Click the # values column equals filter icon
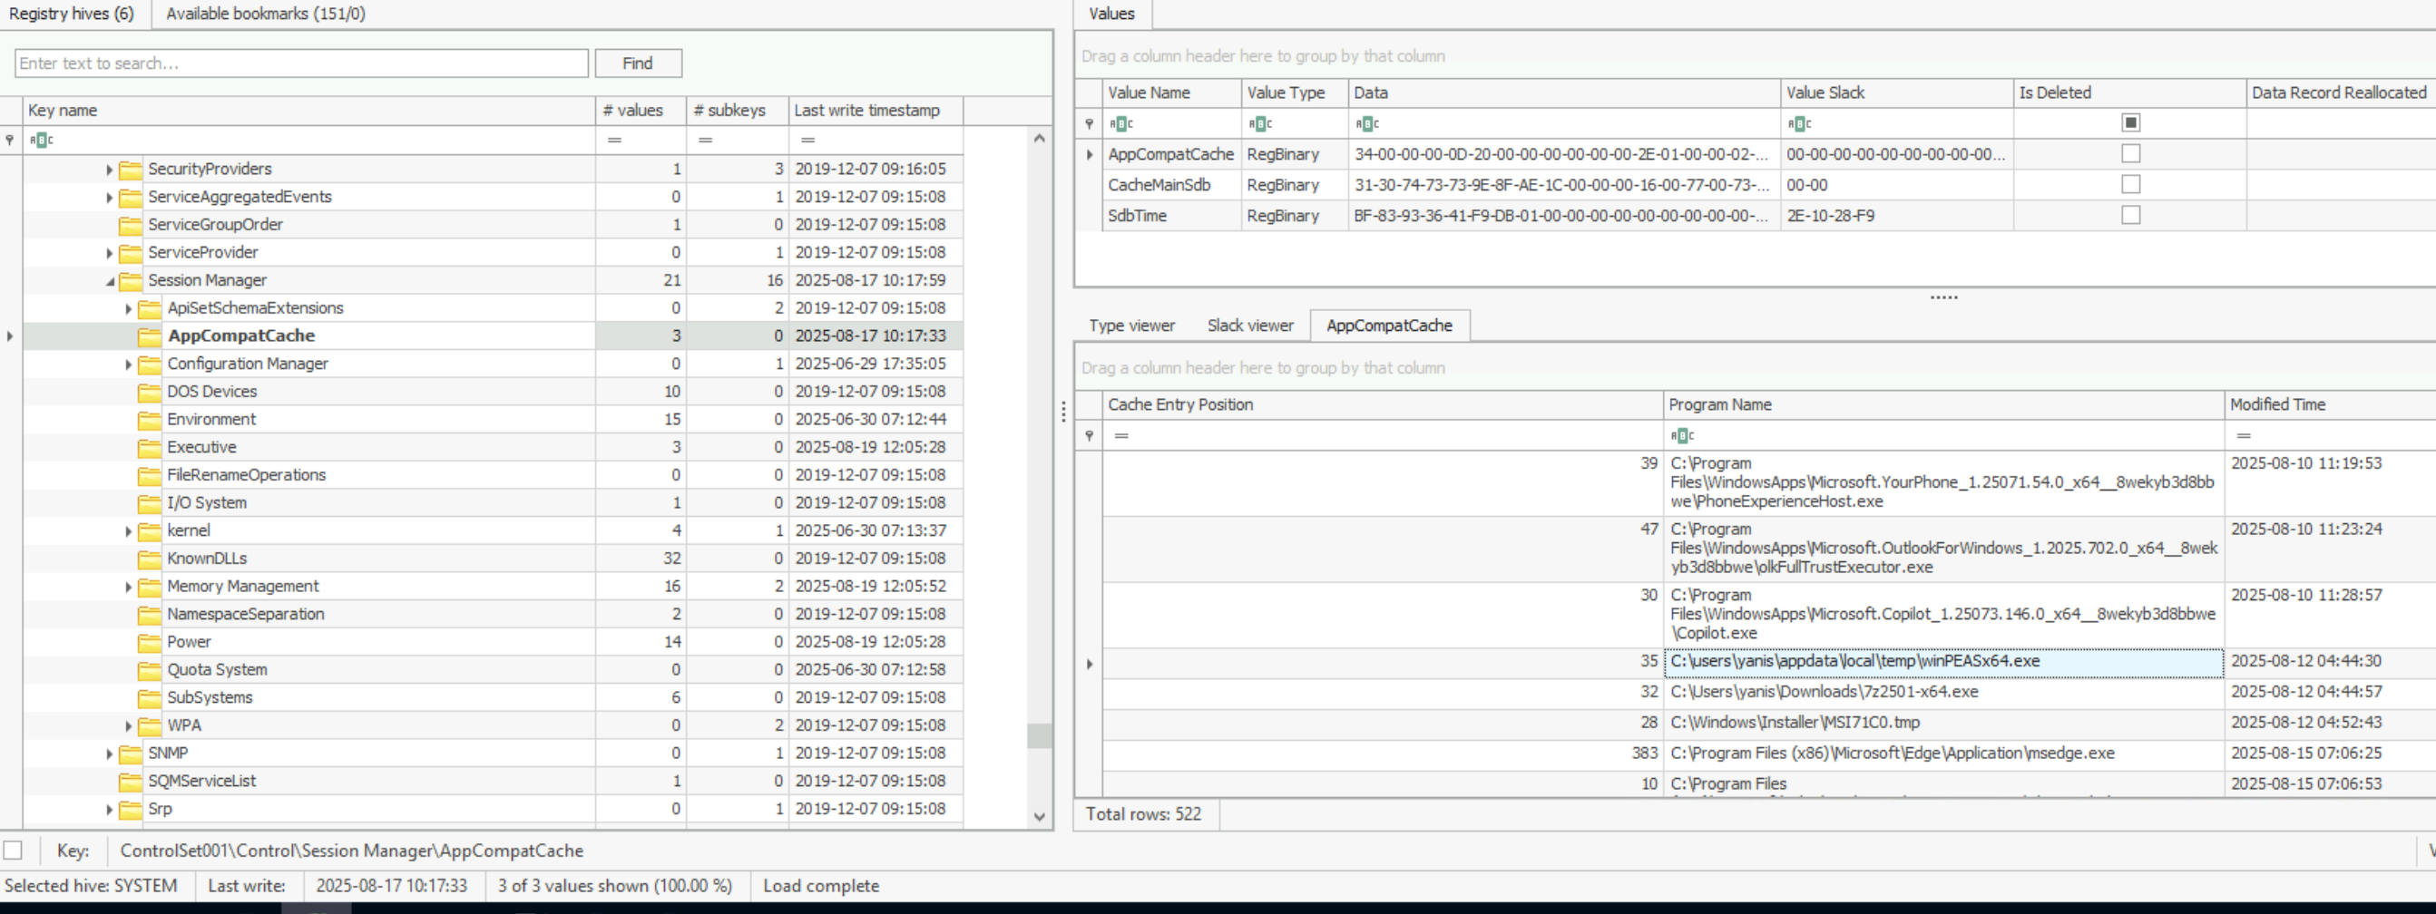 [615, 140]
